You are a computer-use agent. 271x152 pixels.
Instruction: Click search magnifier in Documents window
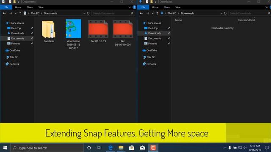tap(132, 13)
